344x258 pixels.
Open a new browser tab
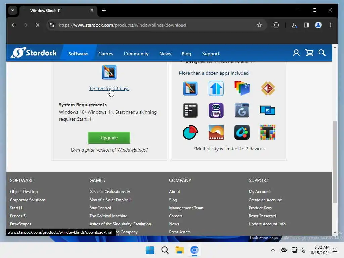pos(104,10)
